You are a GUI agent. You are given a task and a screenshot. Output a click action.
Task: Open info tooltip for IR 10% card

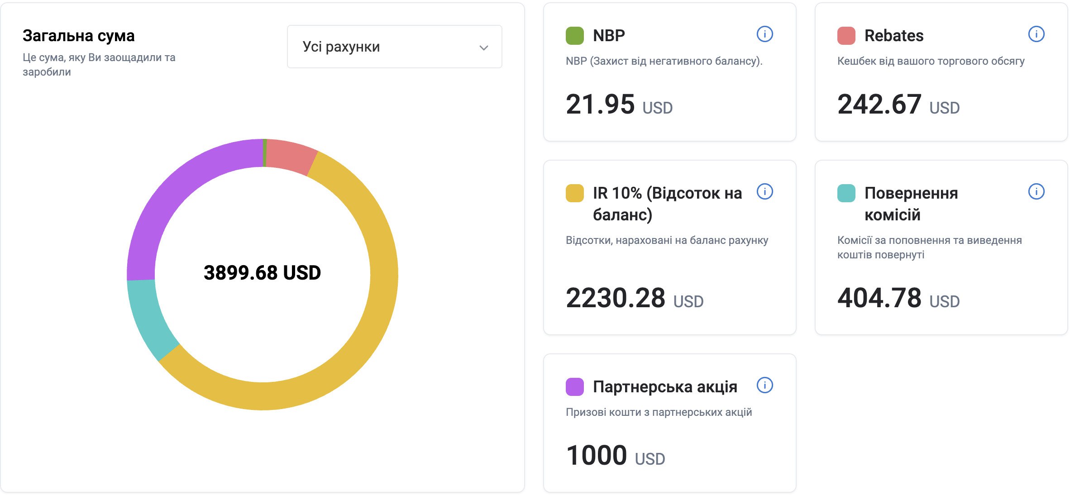point(764,191)
